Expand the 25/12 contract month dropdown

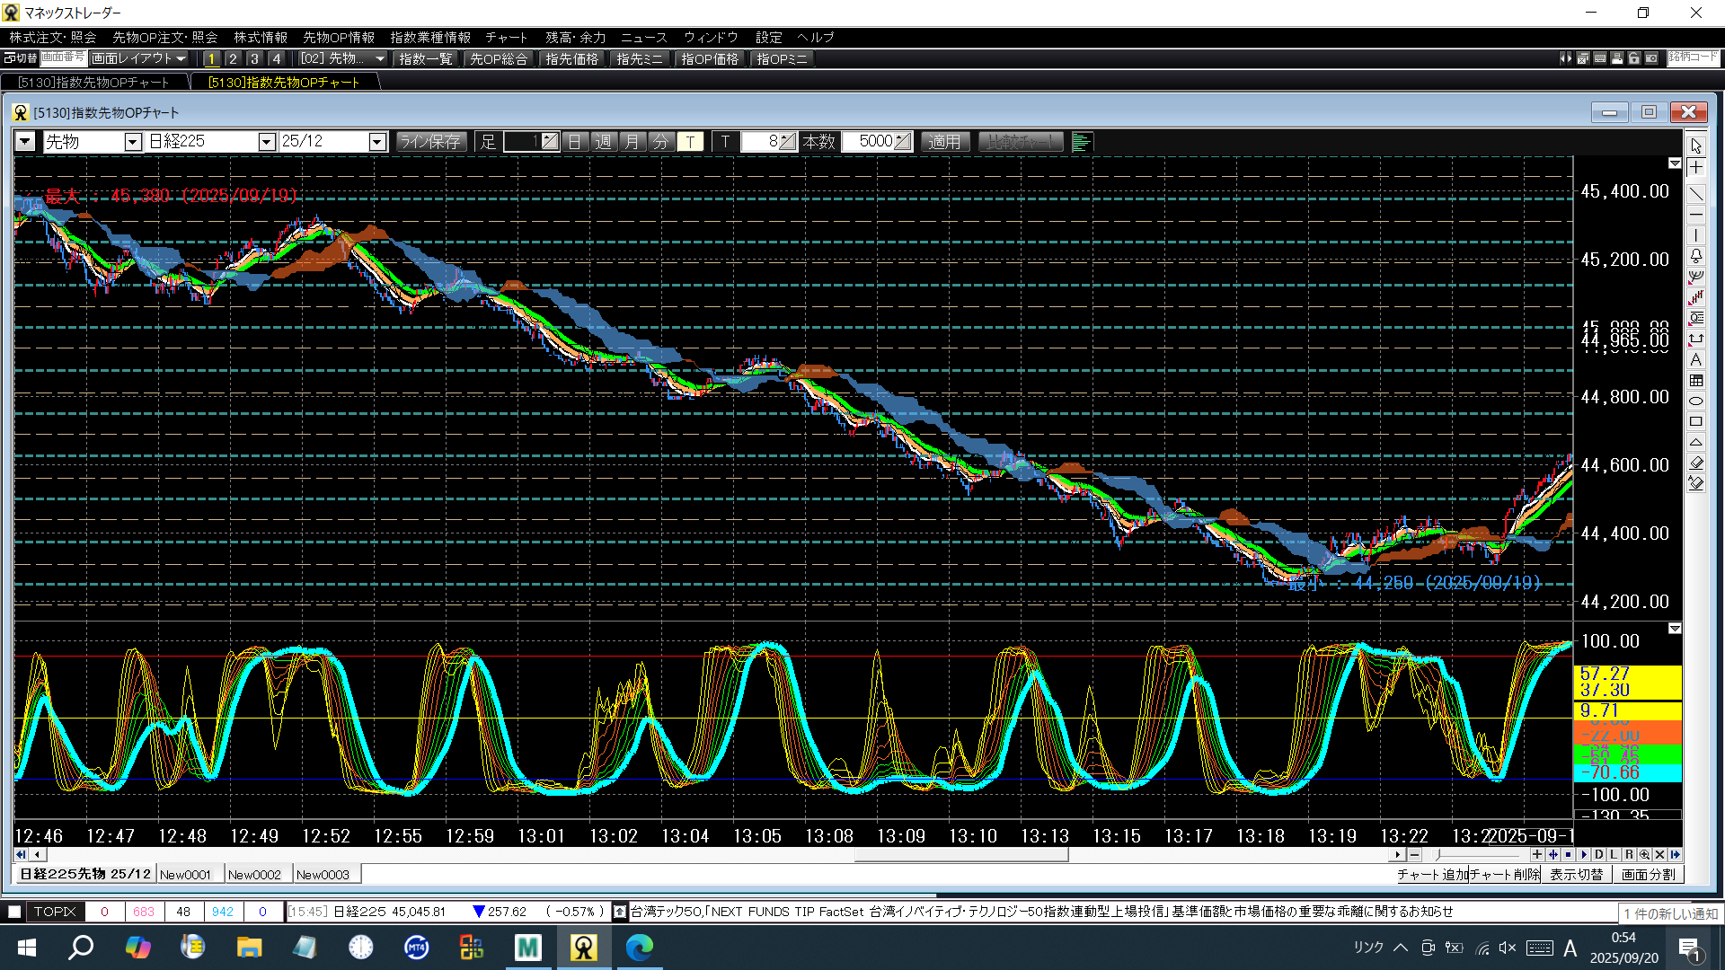tap(376, 142)
